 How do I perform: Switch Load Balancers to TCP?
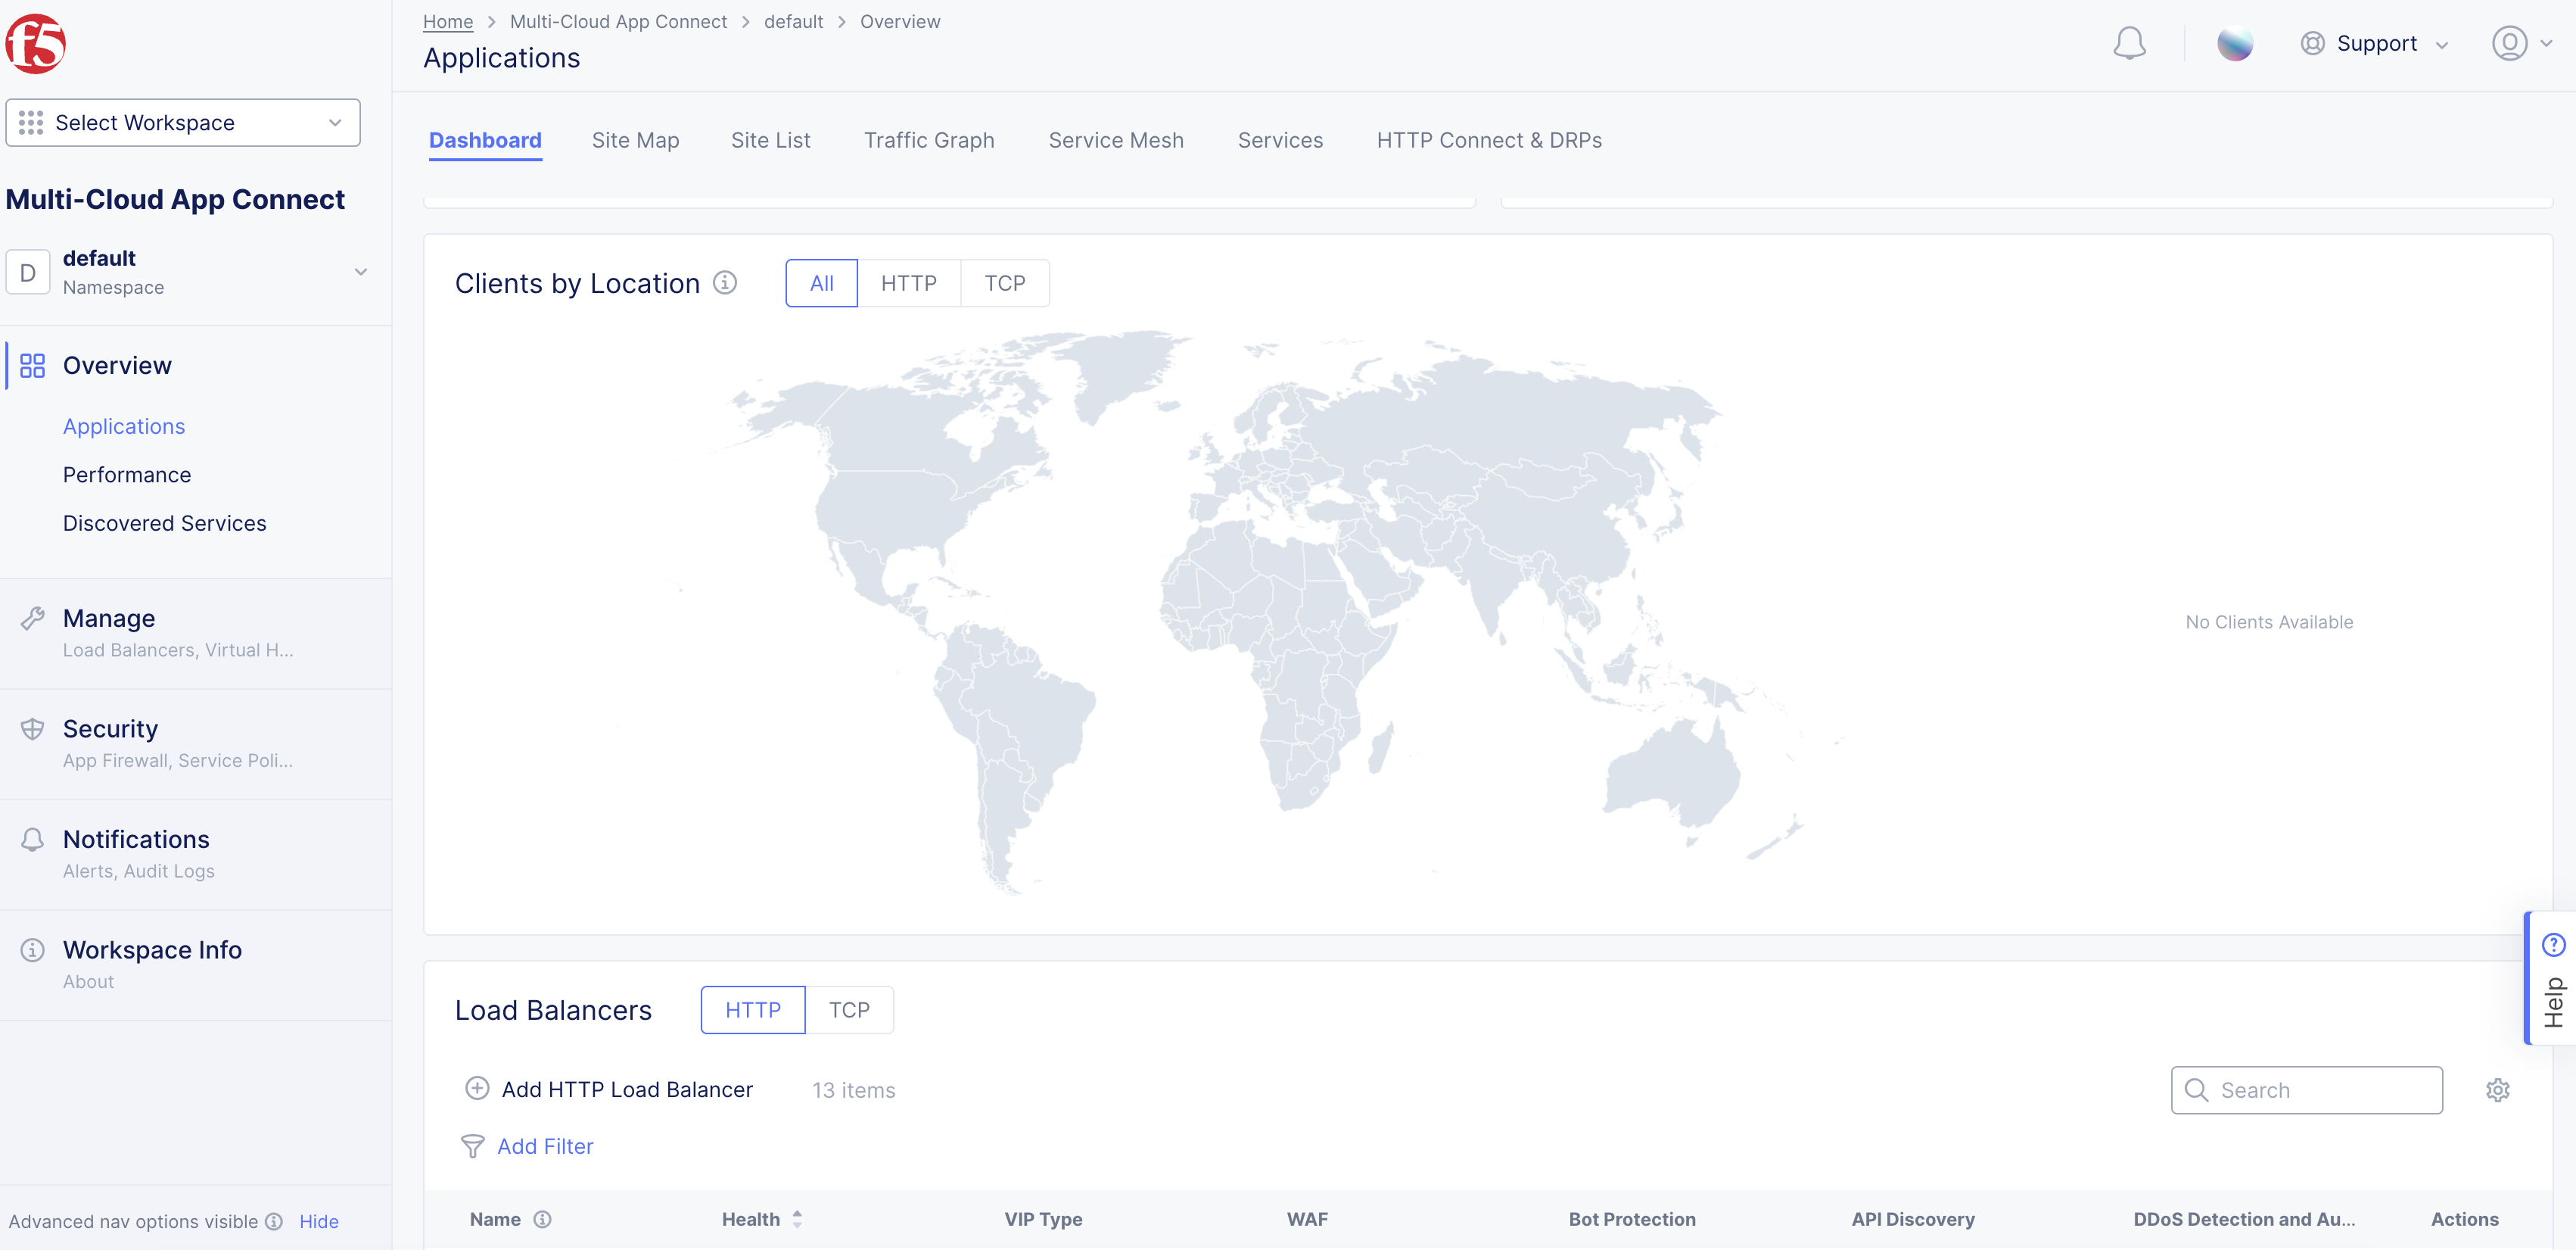[849, 1010]
